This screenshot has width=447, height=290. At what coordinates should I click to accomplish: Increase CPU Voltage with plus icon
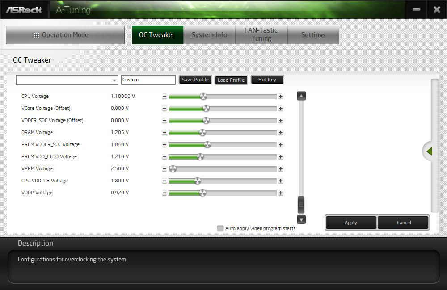coord(281,97)
